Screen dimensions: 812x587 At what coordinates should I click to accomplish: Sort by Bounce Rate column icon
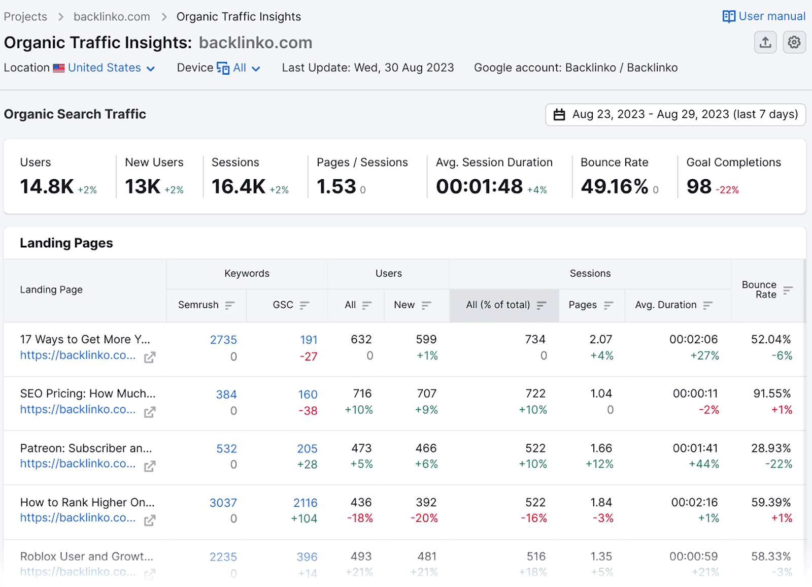point(787,290)
